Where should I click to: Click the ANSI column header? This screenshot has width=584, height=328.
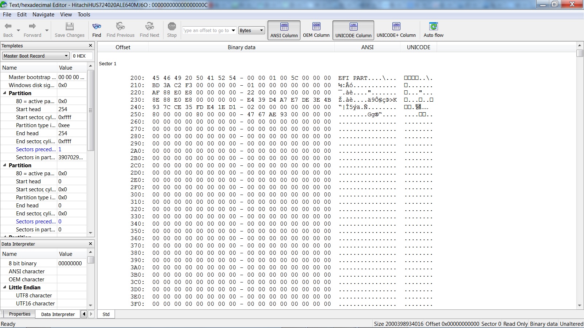(x=368, y=47)
